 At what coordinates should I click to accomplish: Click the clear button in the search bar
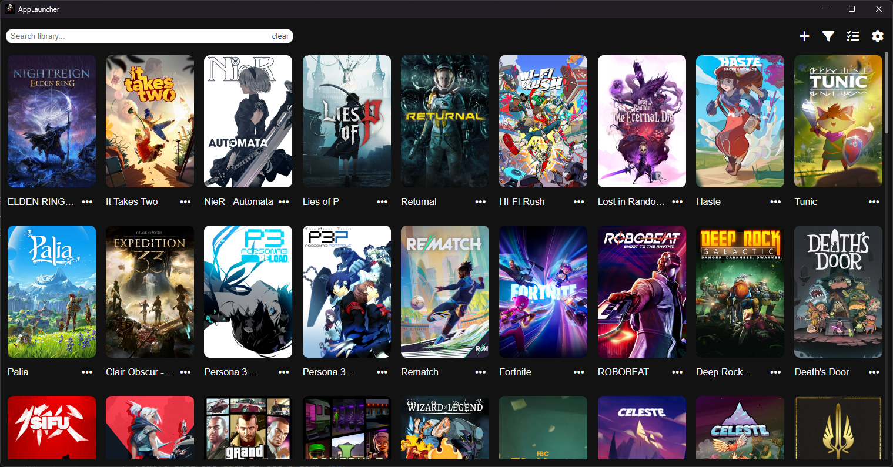[x=280, y=36]
